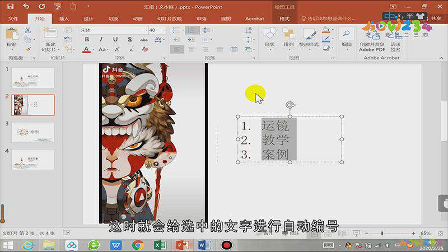Switch to the 插入 (Insert) tab
448x252 pixels.
tap(64, 18)
